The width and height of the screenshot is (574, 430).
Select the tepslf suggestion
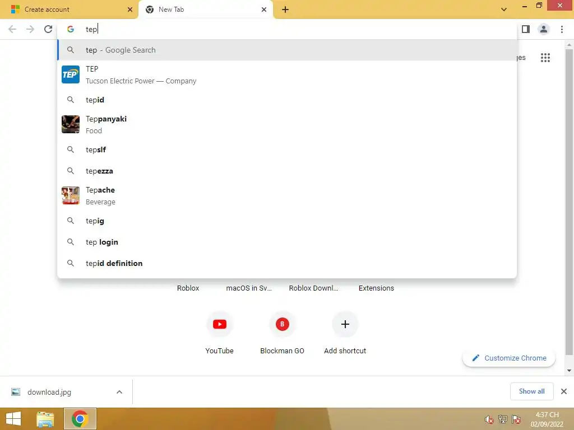(287, 149)
